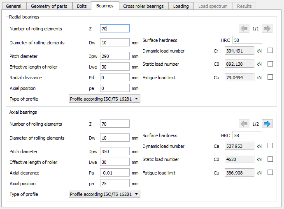Open the Bolts tab

pyautogui.click(x=82, y=6)
